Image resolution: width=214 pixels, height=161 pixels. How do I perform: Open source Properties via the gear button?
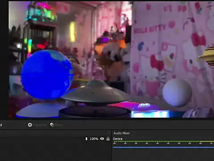click(x=37, y=125)
